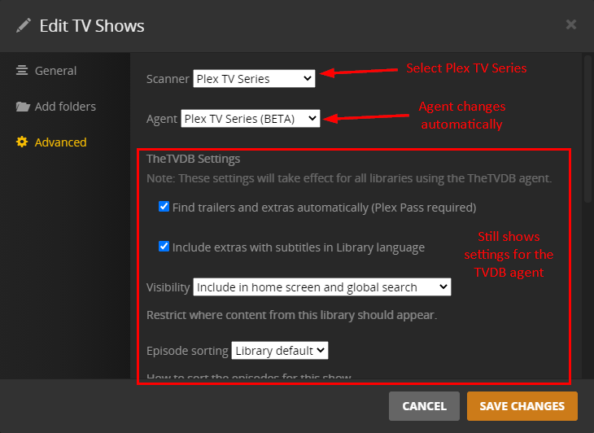Image resolution: width=594 pixels, height=433 pixels.
Task: Switch to the Advanced section
Action: click(x=60, y=142)
